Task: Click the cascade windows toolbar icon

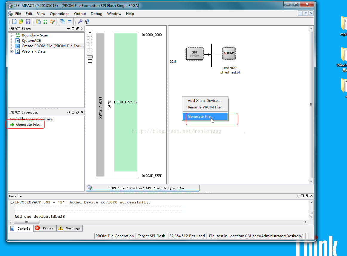Action: [63, 22]
